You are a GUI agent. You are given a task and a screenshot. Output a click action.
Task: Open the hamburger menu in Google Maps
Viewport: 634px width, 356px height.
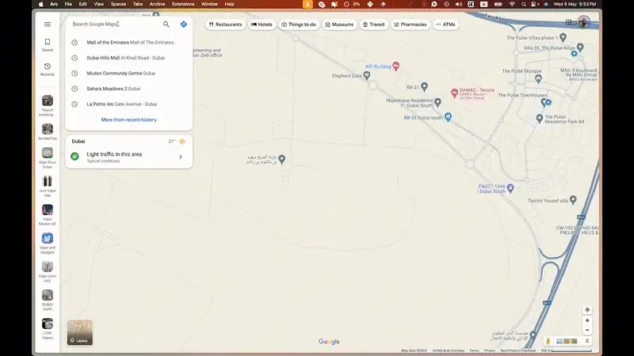[48, 25]
